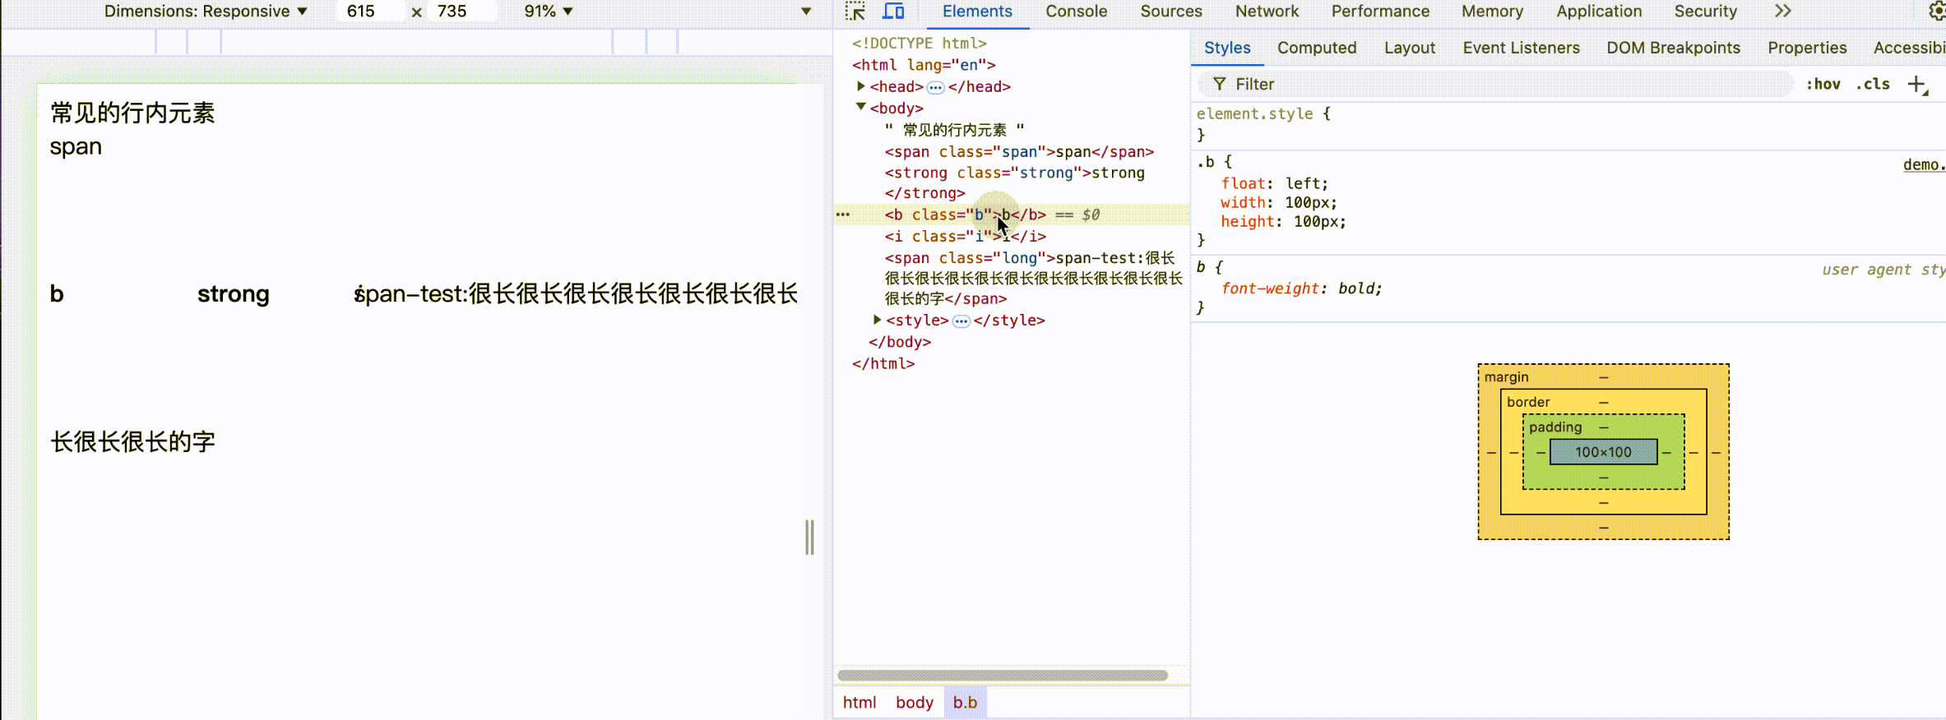Open the Application tab

1599,12
